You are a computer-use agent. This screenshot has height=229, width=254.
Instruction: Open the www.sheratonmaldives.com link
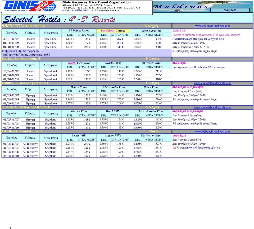tap(212, 26)
